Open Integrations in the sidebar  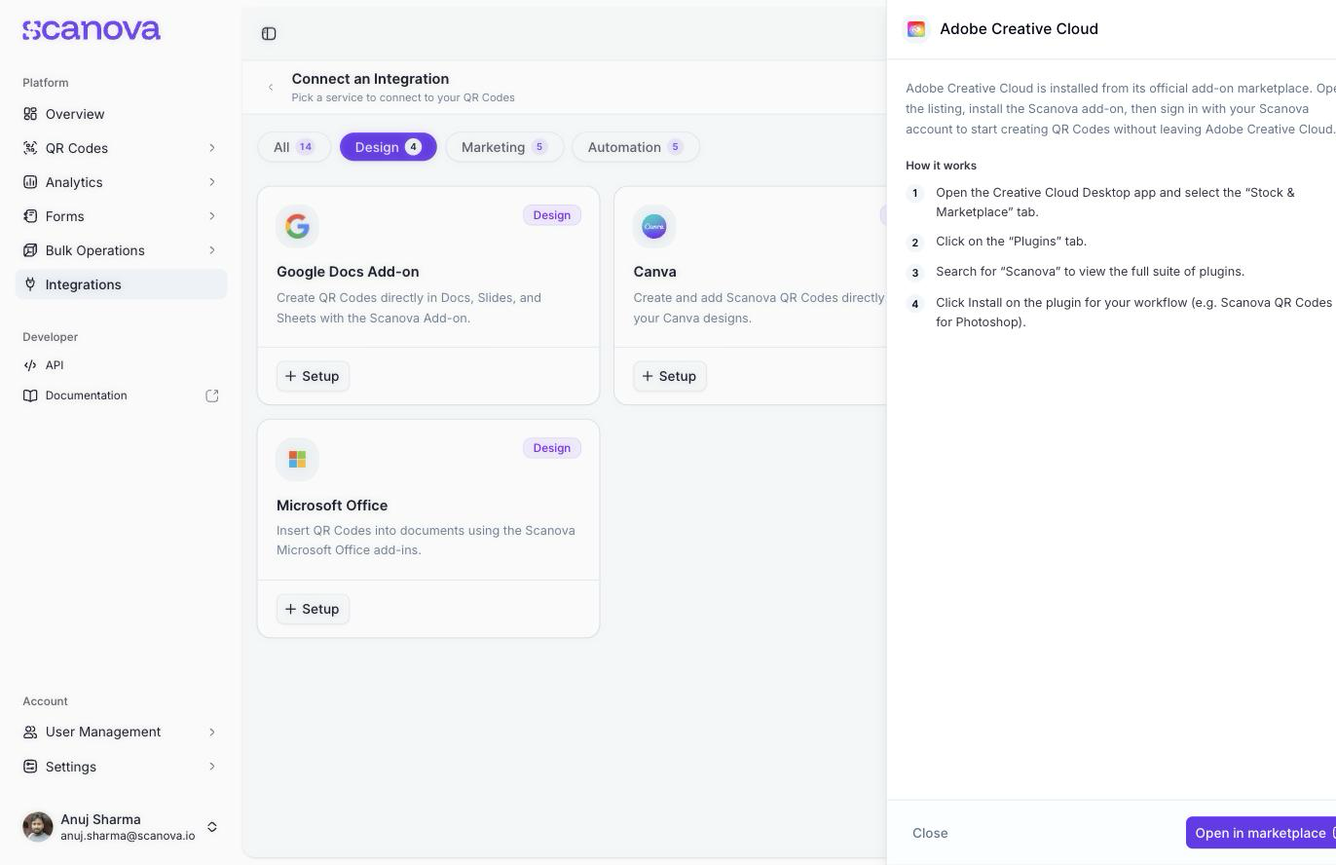tap(121, 284)
